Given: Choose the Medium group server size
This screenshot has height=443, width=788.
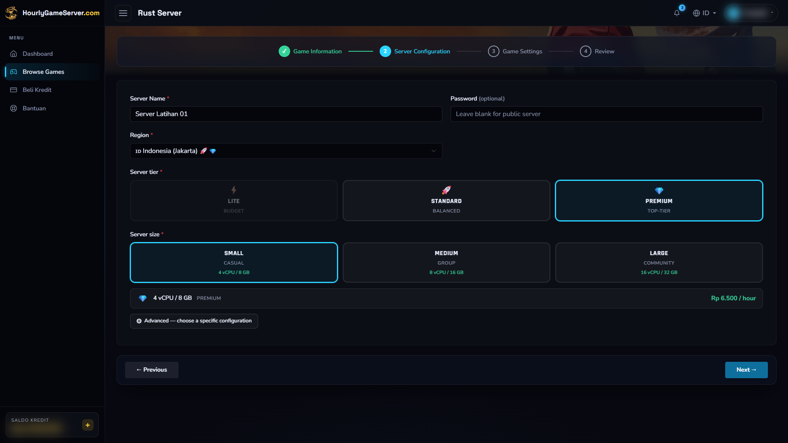Looking at the screenshot, I should click(446, 263).
